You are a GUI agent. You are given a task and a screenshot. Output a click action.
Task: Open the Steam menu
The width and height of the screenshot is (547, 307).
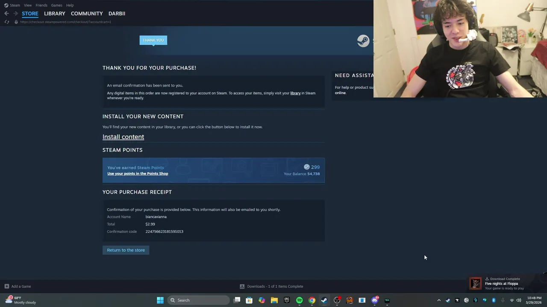12,5
